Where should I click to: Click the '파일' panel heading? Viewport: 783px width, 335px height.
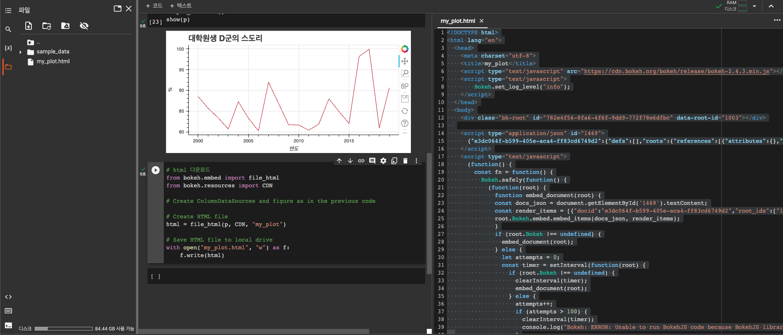click(x=24, y=10)
